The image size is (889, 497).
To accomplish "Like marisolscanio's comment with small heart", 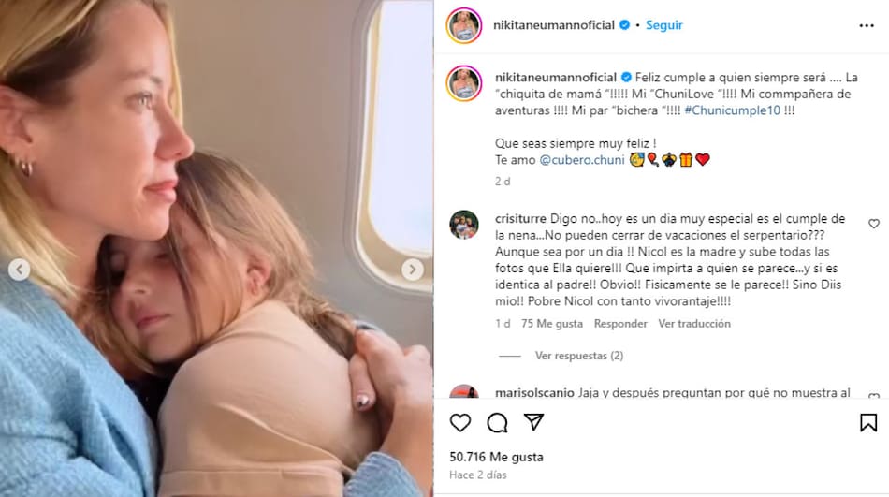I will coord(874,395).
